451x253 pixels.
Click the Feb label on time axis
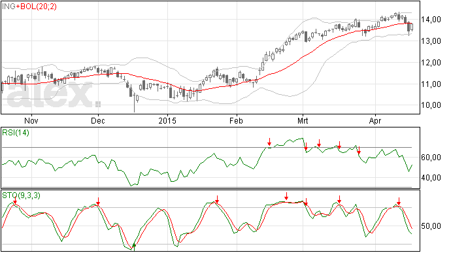coord(236,120)
